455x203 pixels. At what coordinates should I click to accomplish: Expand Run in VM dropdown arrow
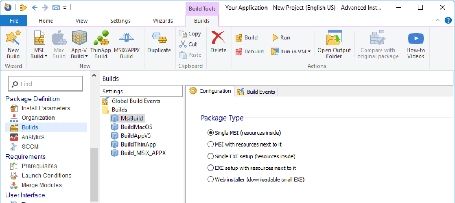(309, 52)
